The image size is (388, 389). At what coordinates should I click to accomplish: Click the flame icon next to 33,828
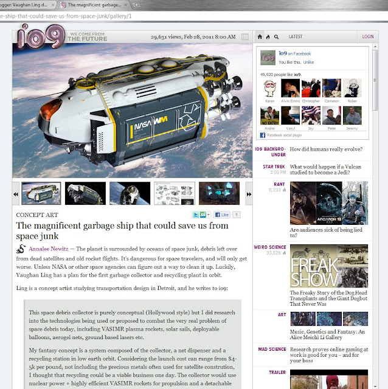[284, 253]
